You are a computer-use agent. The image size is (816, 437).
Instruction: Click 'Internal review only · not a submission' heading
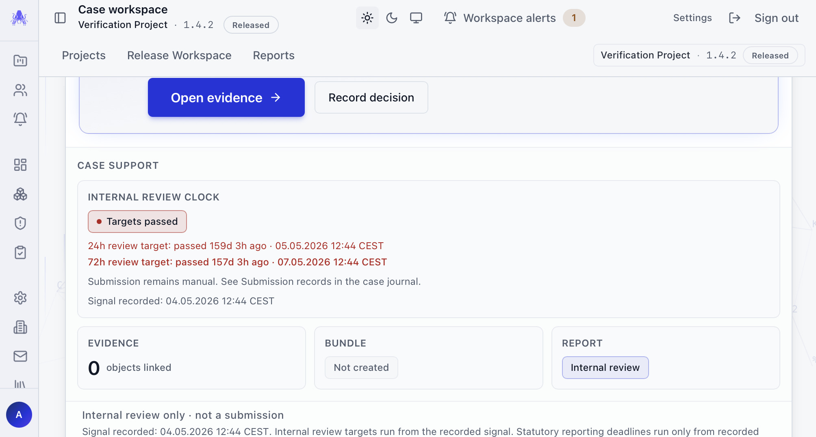[x=183, y=415]
